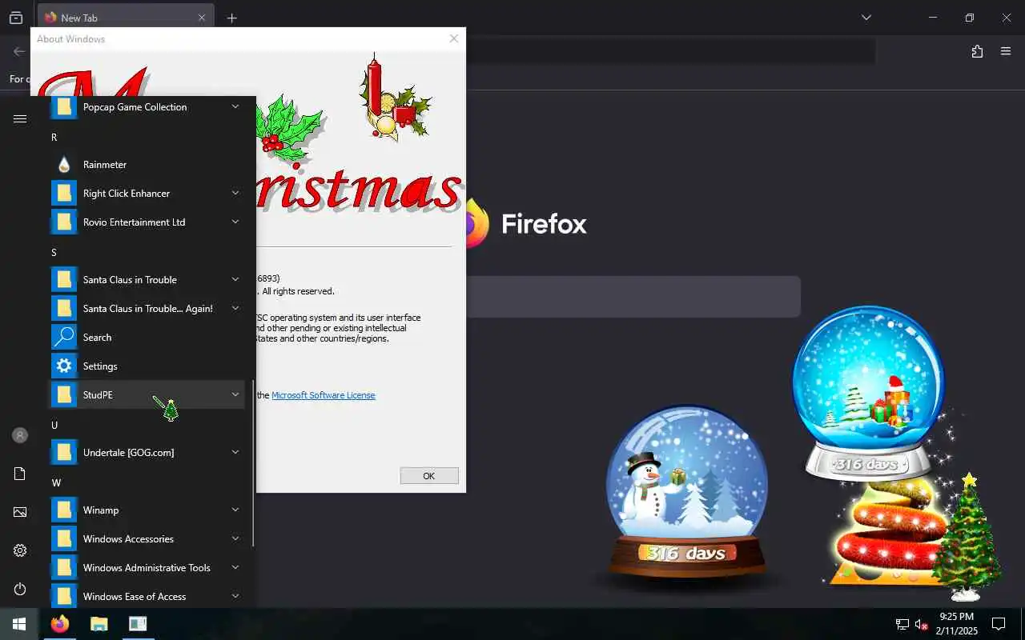
Task: Expand the Santa Claus in Trouble chevron
Action: coord(235,279)
